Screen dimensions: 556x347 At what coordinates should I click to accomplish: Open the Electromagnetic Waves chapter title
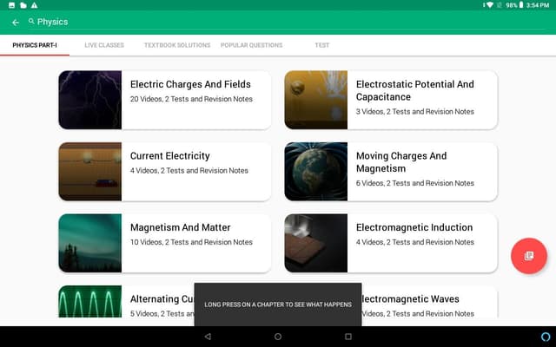(410, 298)
